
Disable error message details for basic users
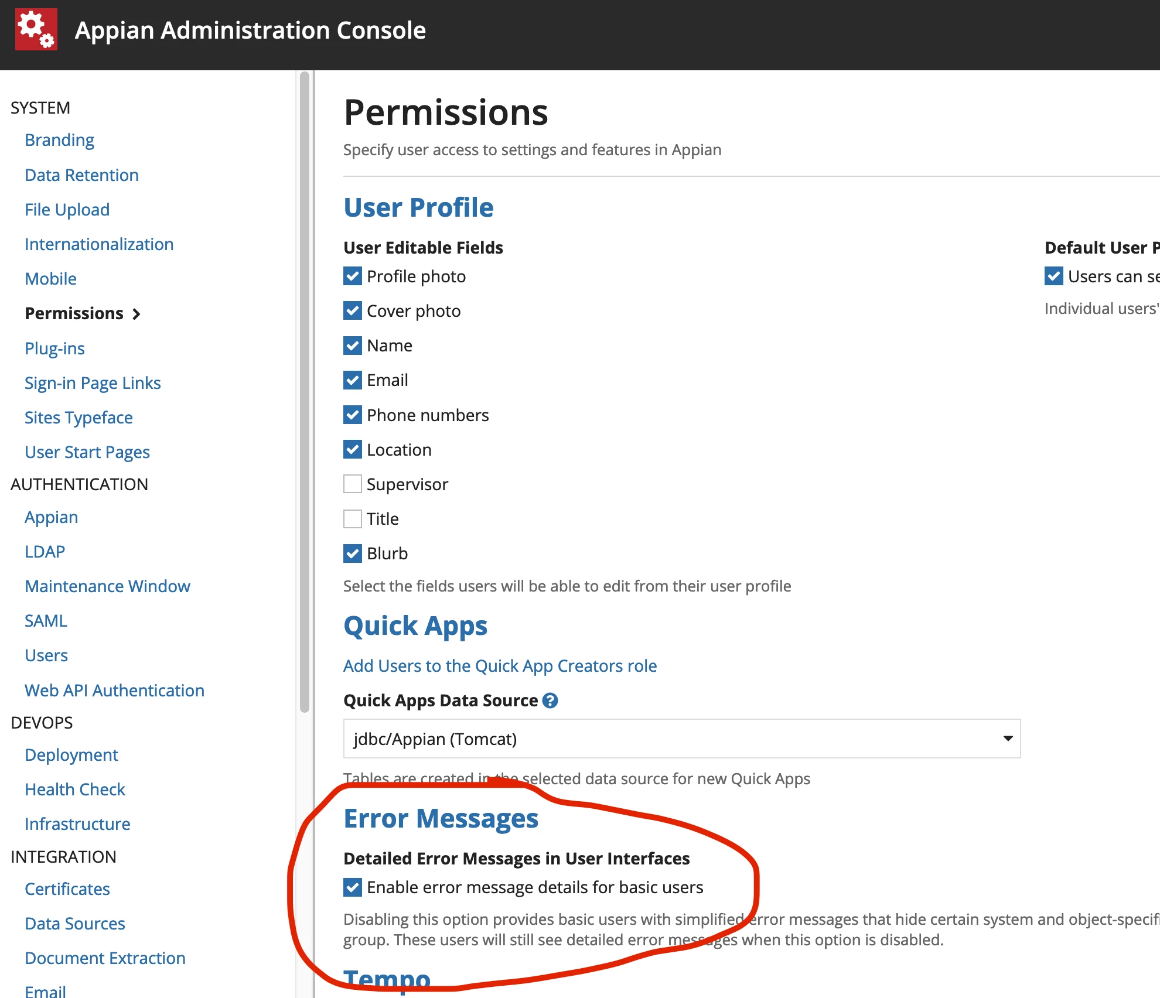coord(353,887)
